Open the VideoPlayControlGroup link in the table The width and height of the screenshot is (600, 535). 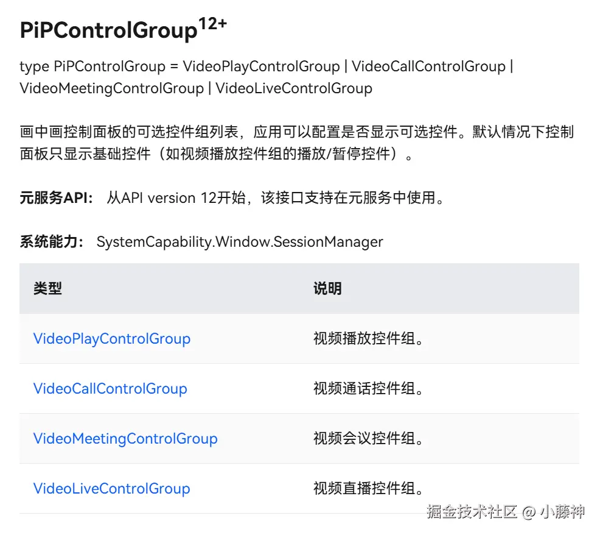point(112,339)
